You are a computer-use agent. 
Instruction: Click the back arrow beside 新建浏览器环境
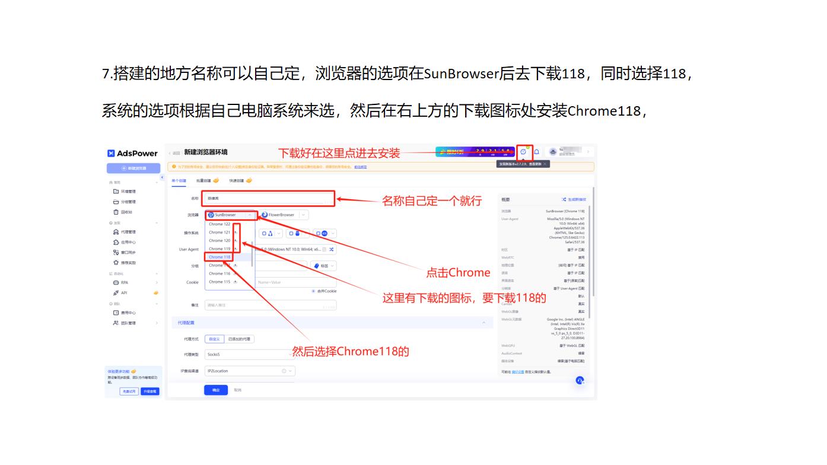point(170,153)
